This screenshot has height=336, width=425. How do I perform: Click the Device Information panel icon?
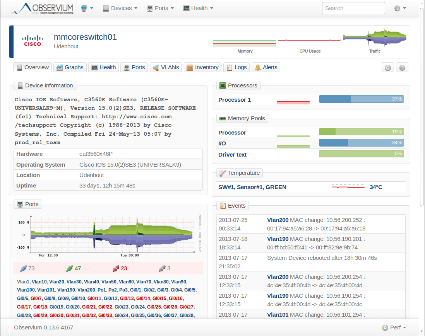(20, 85)
